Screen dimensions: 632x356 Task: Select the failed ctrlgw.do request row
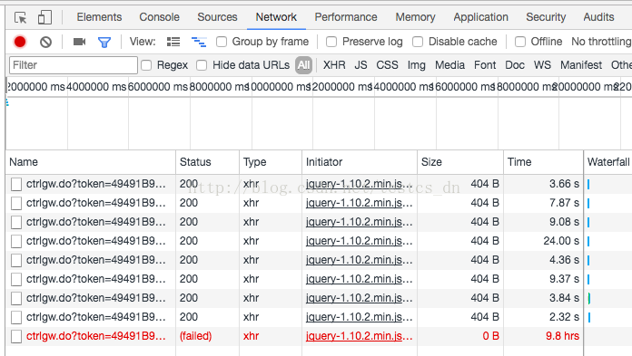pyautogui.click(x=294, y=336)
